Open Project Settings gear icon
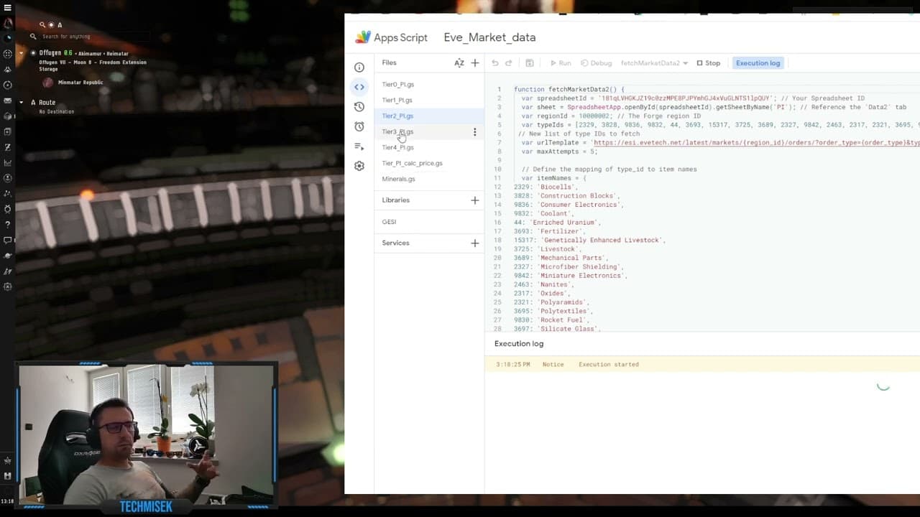 359,166
